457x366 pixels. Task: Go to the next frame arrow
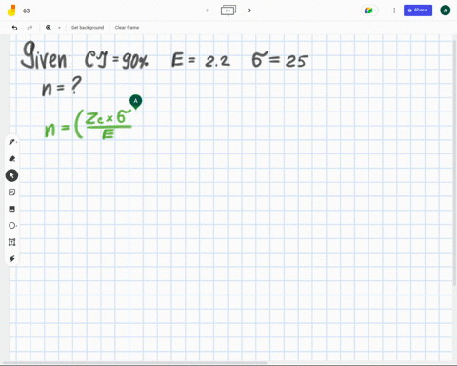coord(249,10)
